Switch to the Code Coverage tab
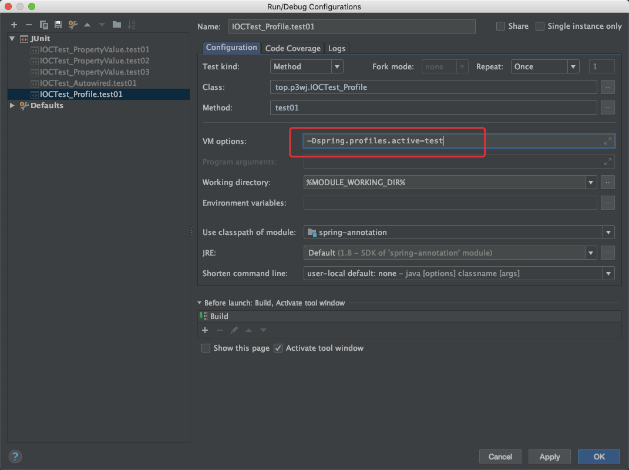629x470 pixels. click(x=293, y=48)
